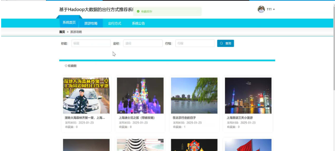Screen dimensions: 335x151
Task: Focus the 行程 search input field
Action: [195, 43]
